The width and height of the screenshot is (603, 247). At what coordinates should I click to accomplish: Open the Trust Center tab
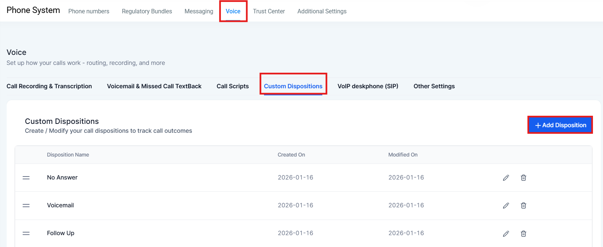(269, 11)
